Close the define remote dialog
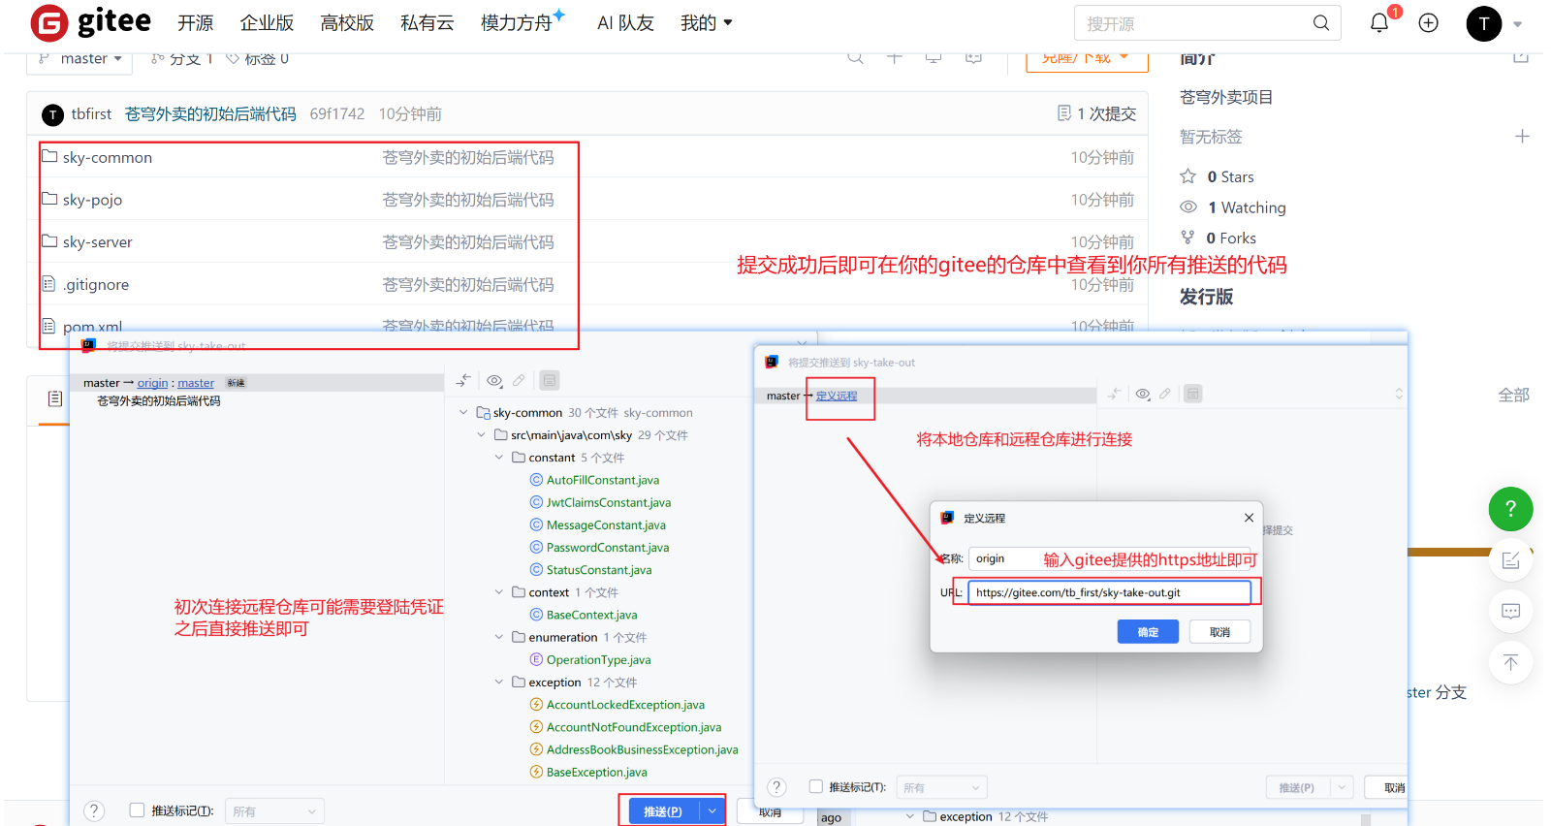Screen dimensions: 1551x826 1249,518
